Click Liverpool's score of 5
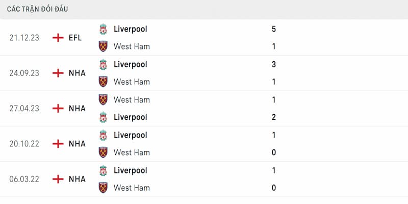 pyautogui.click(x=274, y=29)
